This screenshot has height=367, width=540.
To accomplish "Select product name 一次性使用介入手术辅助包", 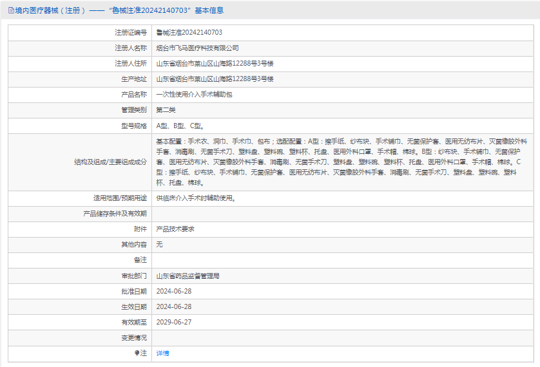I will click(194, 94).
